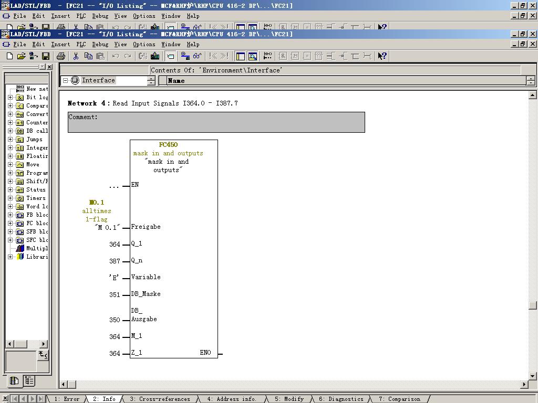This screenshot has width=538, height=403.
Task: Open the File menu in the front window
Action: point(19,44)
